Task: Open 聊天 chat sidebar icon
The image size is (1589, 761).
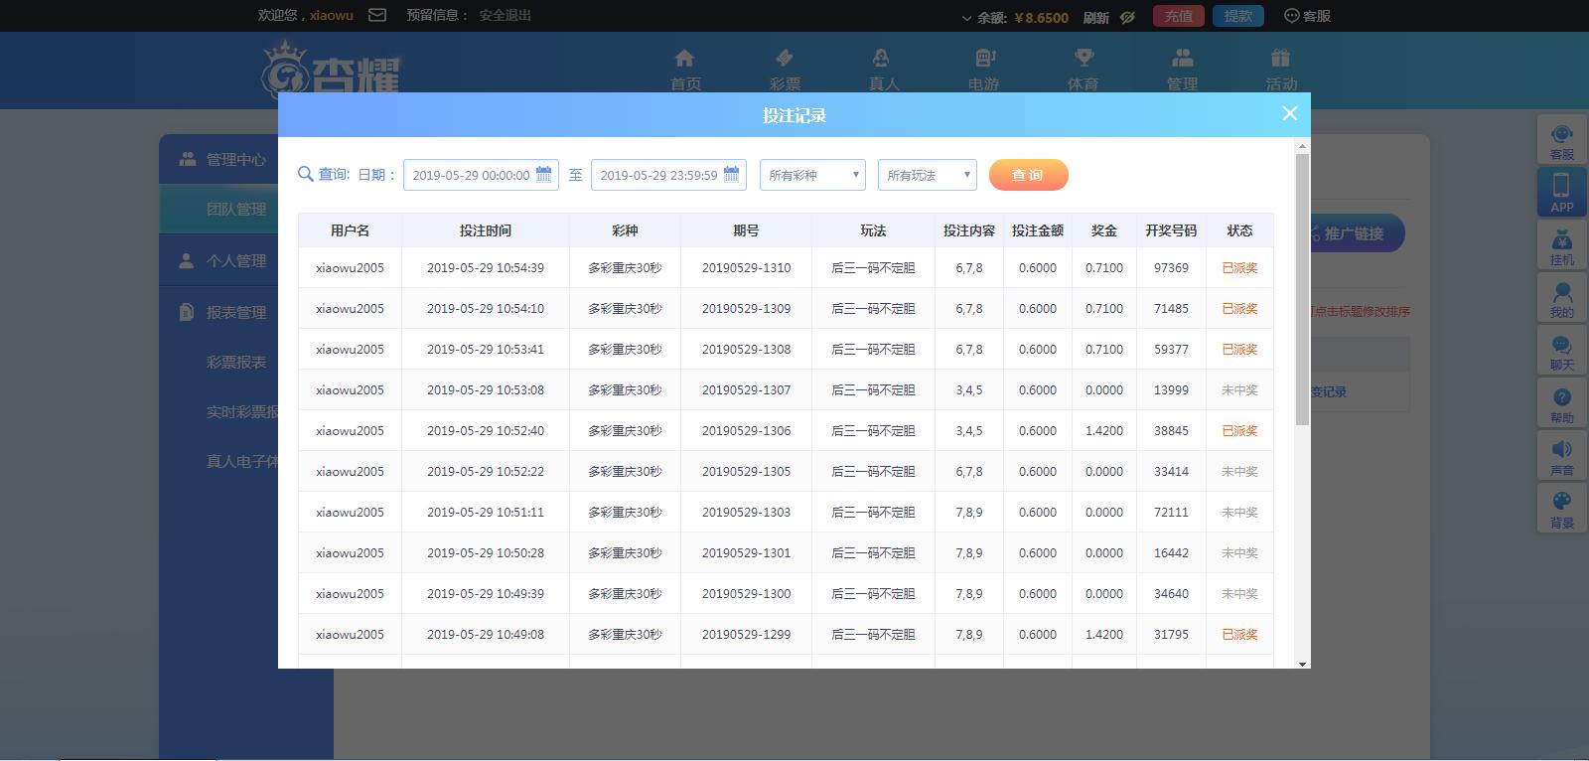Action: click(x=1561, y=350)
